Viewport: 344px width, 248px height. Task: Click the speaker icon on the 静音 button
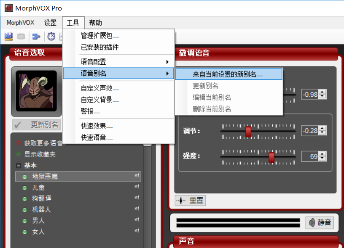point(312,223)
